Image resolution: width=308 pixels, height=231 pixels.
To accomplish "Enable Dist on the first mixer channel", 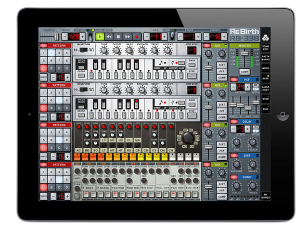I will (x=222, y=65).
